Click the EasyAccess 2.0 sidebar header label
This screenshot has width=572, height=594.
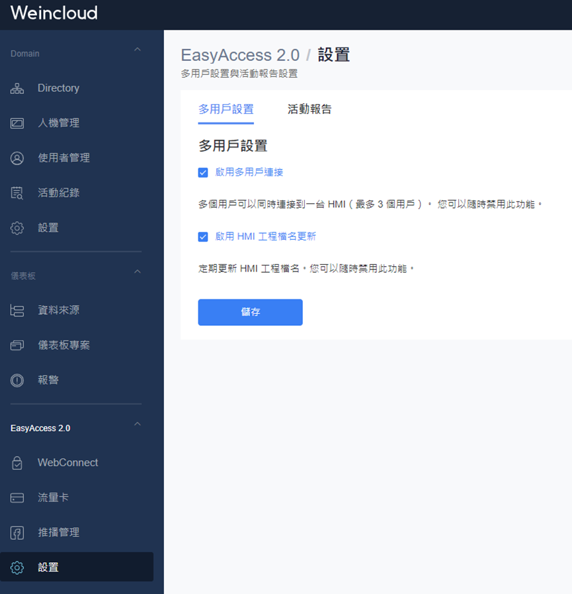(40, 428)
